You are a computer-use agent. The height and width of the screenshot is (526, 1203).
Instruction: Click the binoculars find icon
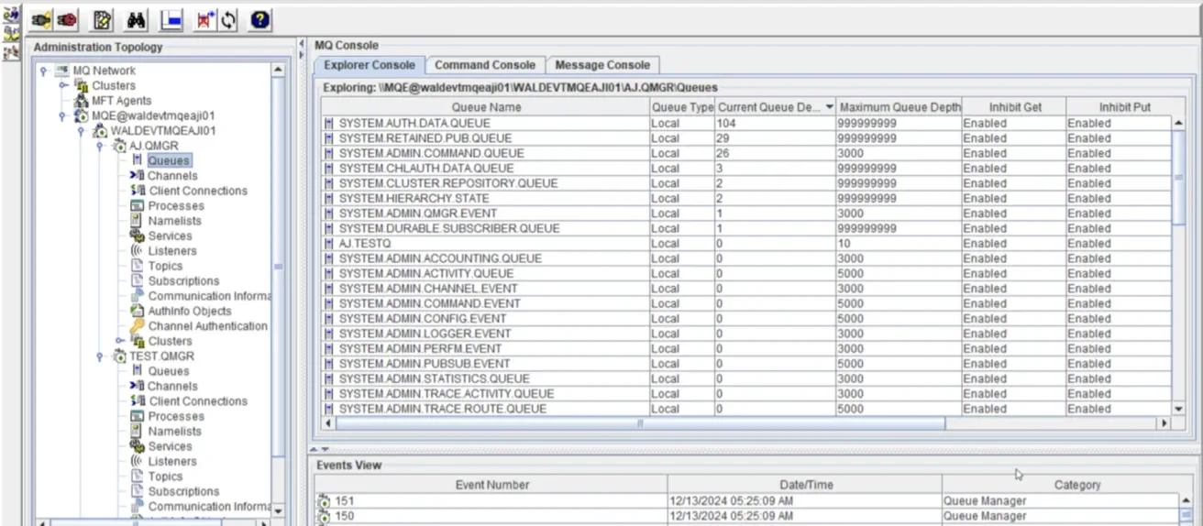tap(137, 19)
